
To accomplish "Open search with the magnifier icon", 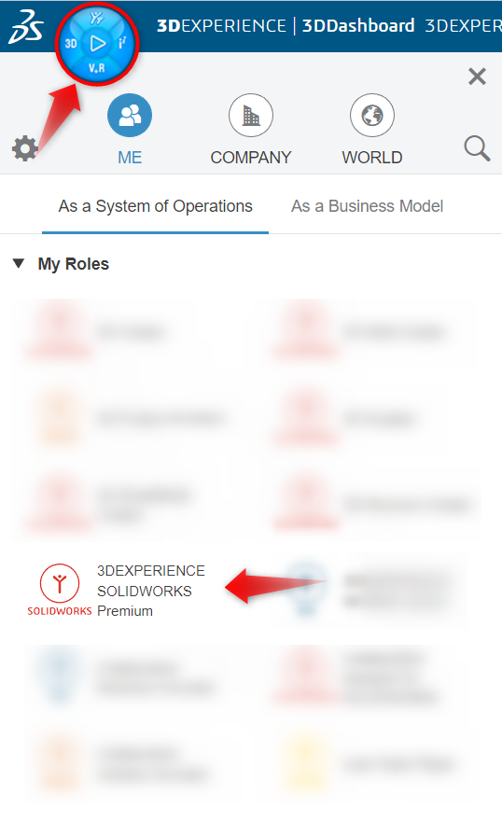I will (x=477, y=148).
